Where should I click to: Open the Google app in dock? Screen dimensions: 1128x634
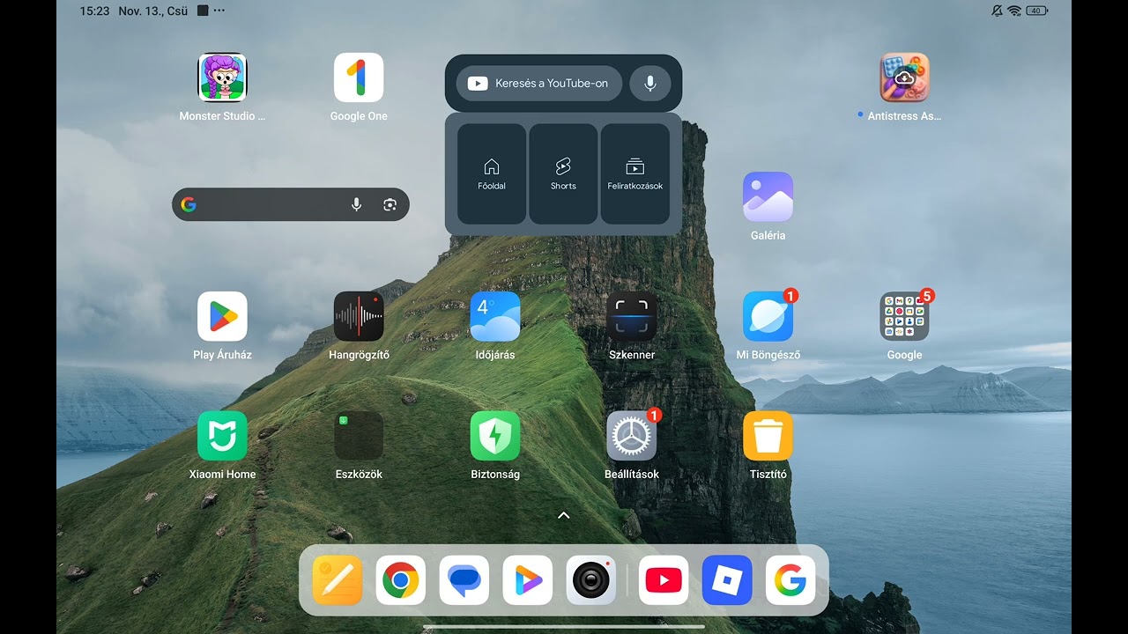click(790, 580)
